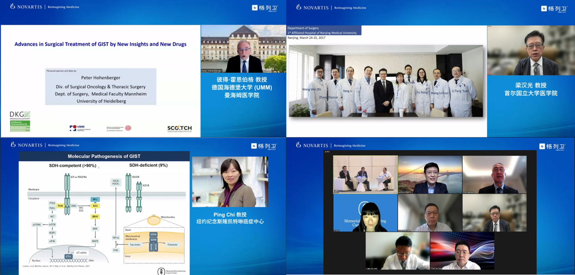Screen dimensions: 575x275
Task: Click the Novartis logo above the Hohenberger title slide
Action: (x=45, y=7)
